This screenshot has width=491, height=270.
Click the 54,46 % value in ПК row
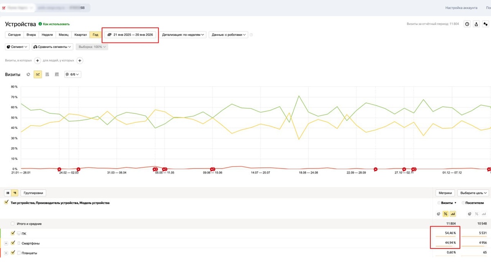pyautogui.click(x=450, y=233)
